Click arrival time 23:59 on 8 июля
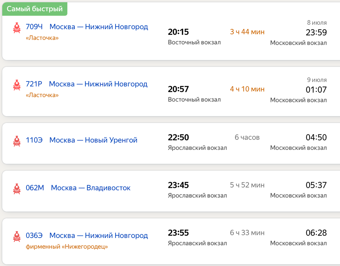 coord(316,33)
